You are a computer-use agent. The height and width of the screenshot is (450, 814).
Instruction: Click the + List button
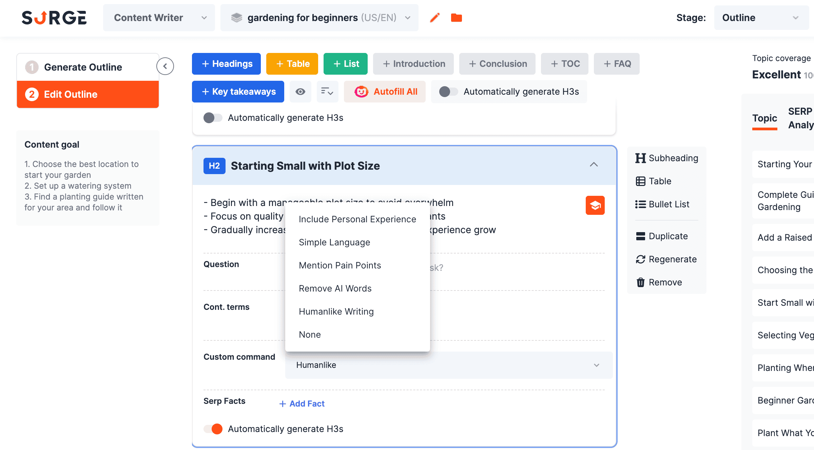tap(346, 64)
